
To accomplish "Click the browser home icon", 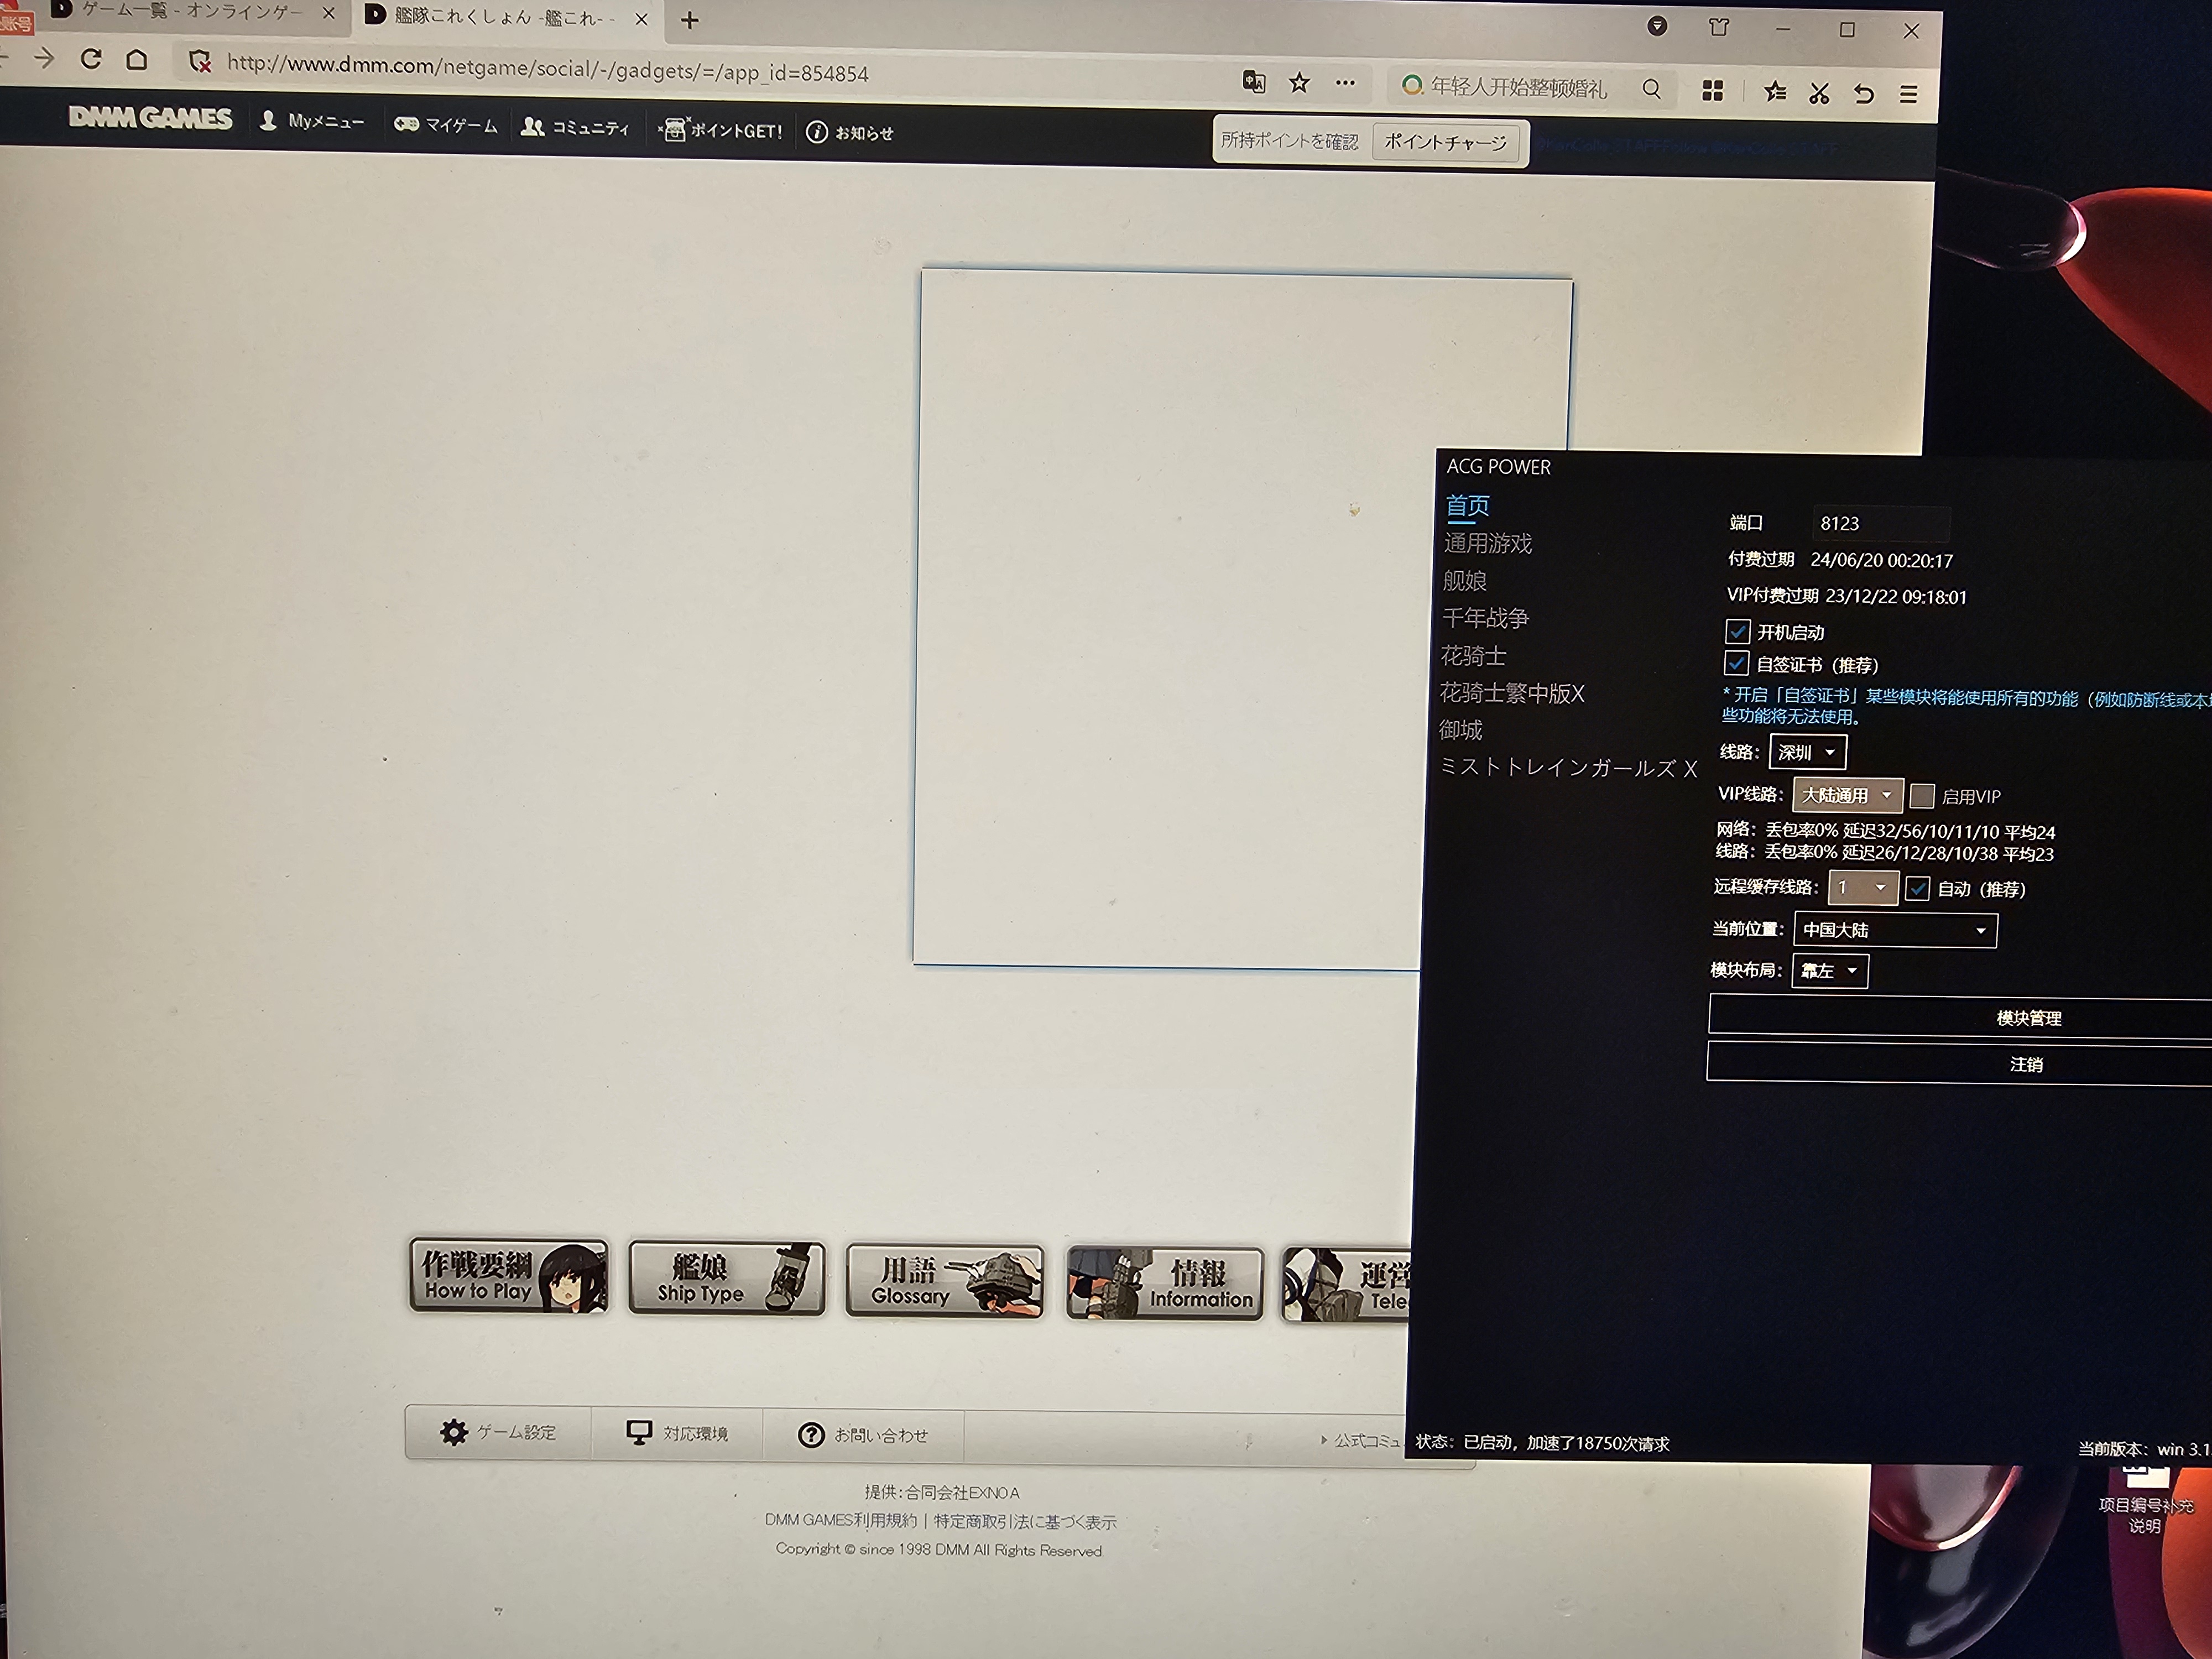I will [x=137, y=61].
